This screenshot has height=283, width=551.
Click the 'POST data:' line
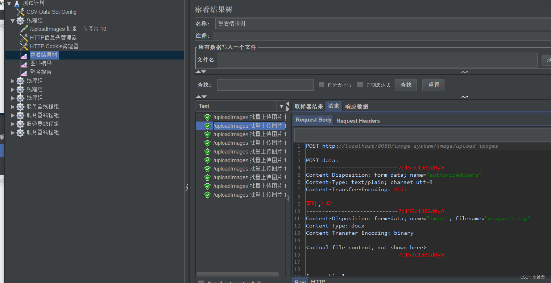pyautogui.click(x=322, y=160)
